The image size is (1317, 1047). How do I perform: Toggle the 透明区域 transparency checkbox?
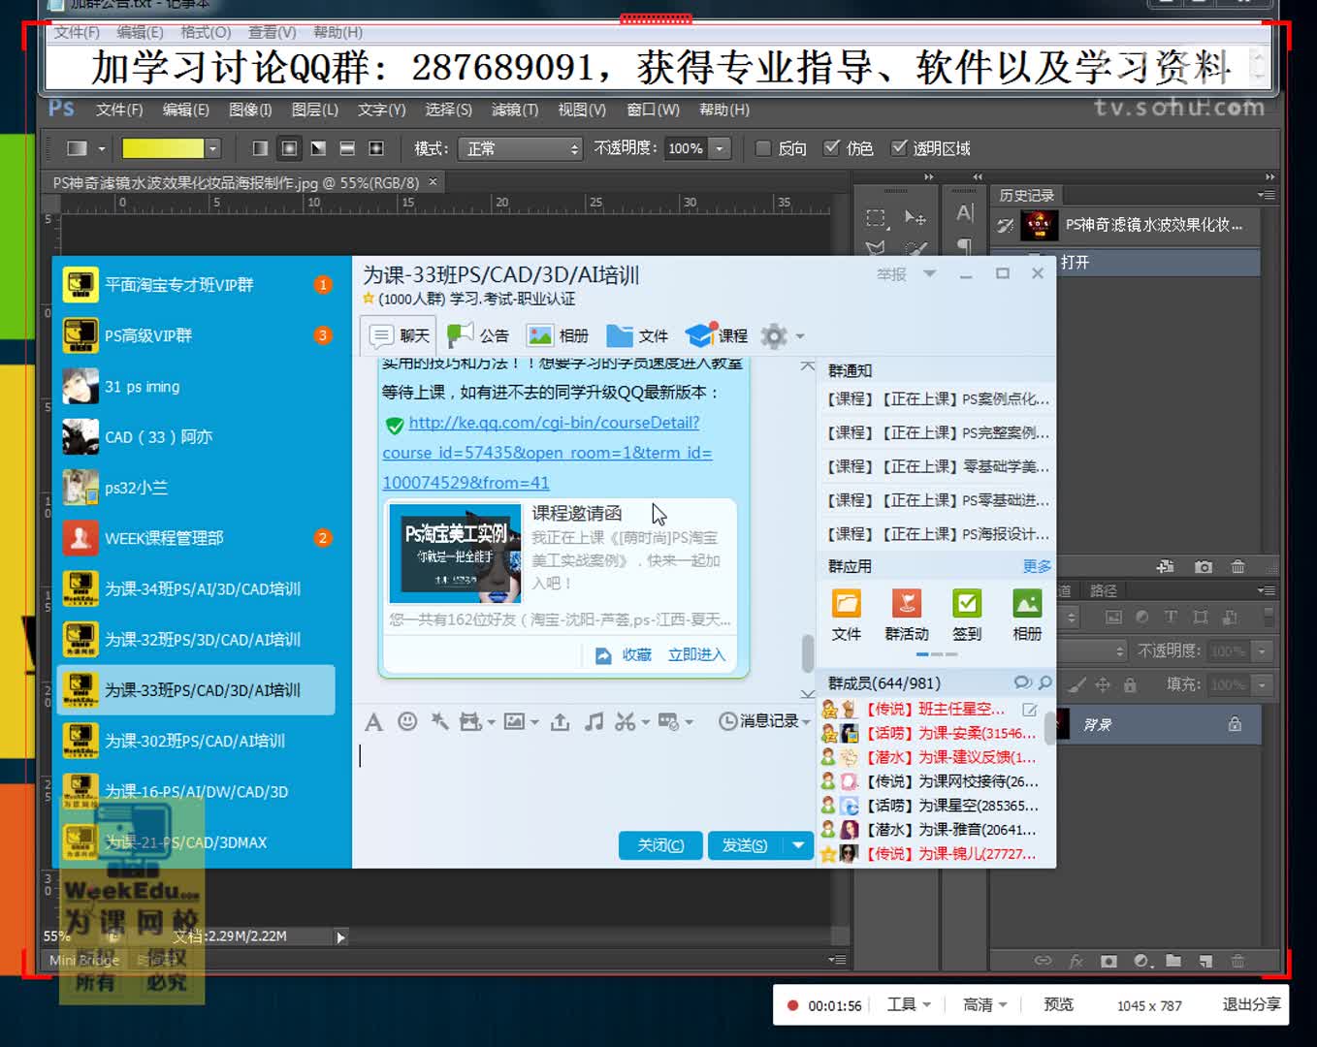[x=899, y=148]
